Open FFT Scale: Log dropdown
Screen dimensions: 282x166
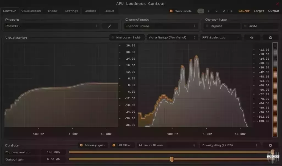pyautogui.click(x=221, y=38)
